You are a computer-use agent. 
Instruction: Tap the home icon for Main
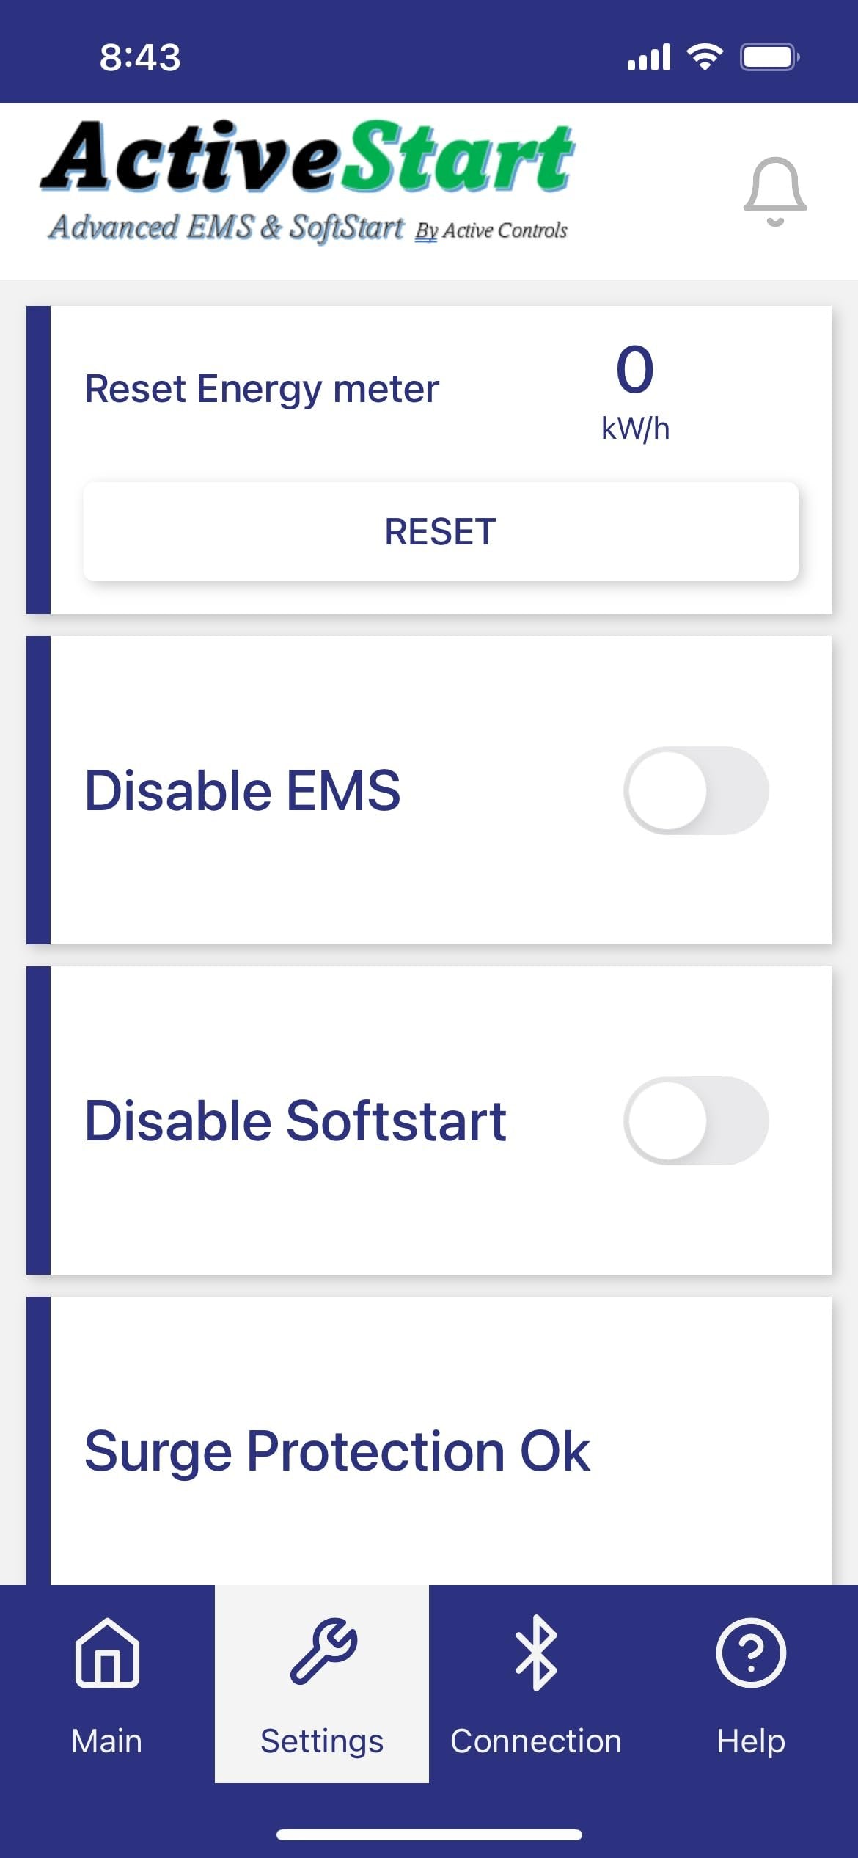pos(107,1653)
